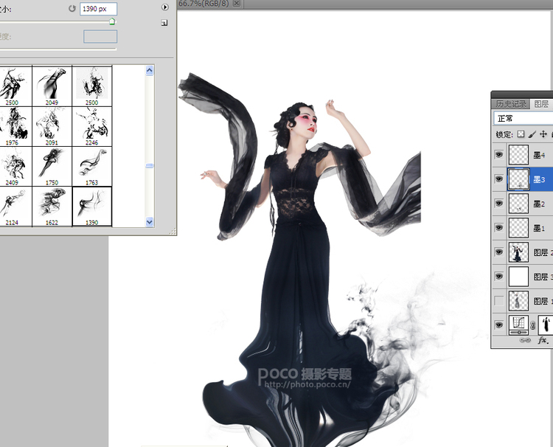Click the 墨3 layer name

(x=539, y=179)
